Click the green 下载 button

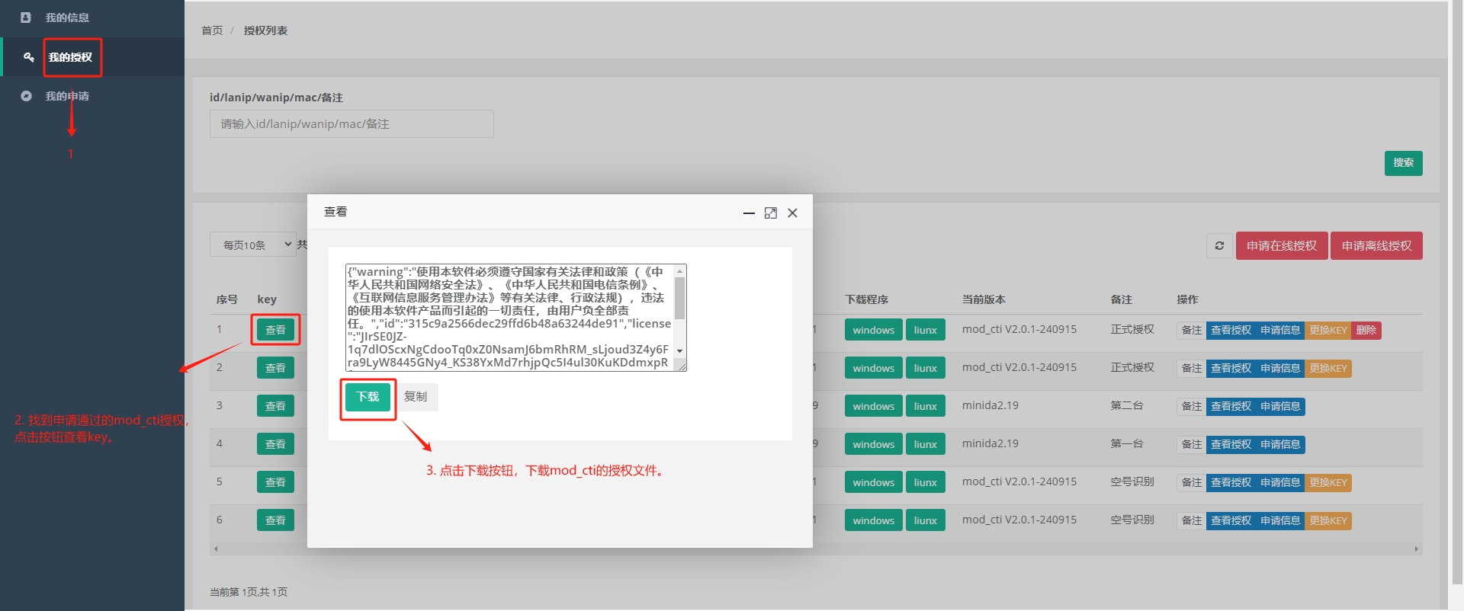368,397
